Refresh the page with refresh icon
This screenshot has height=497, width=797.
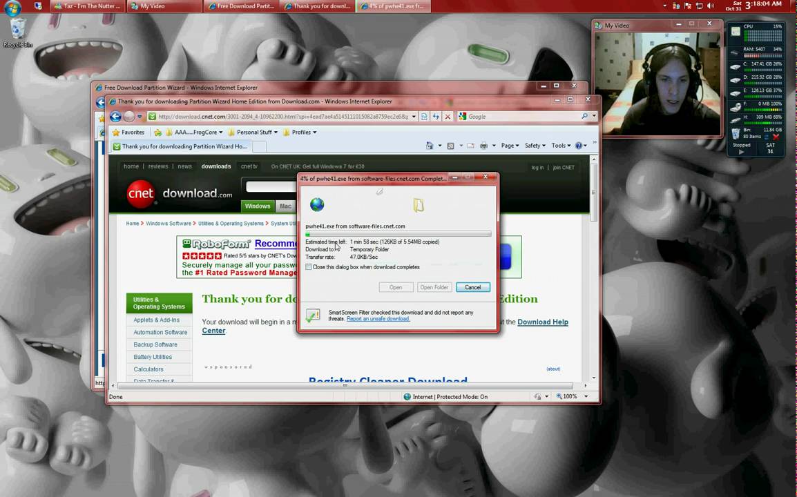[436, 117]
